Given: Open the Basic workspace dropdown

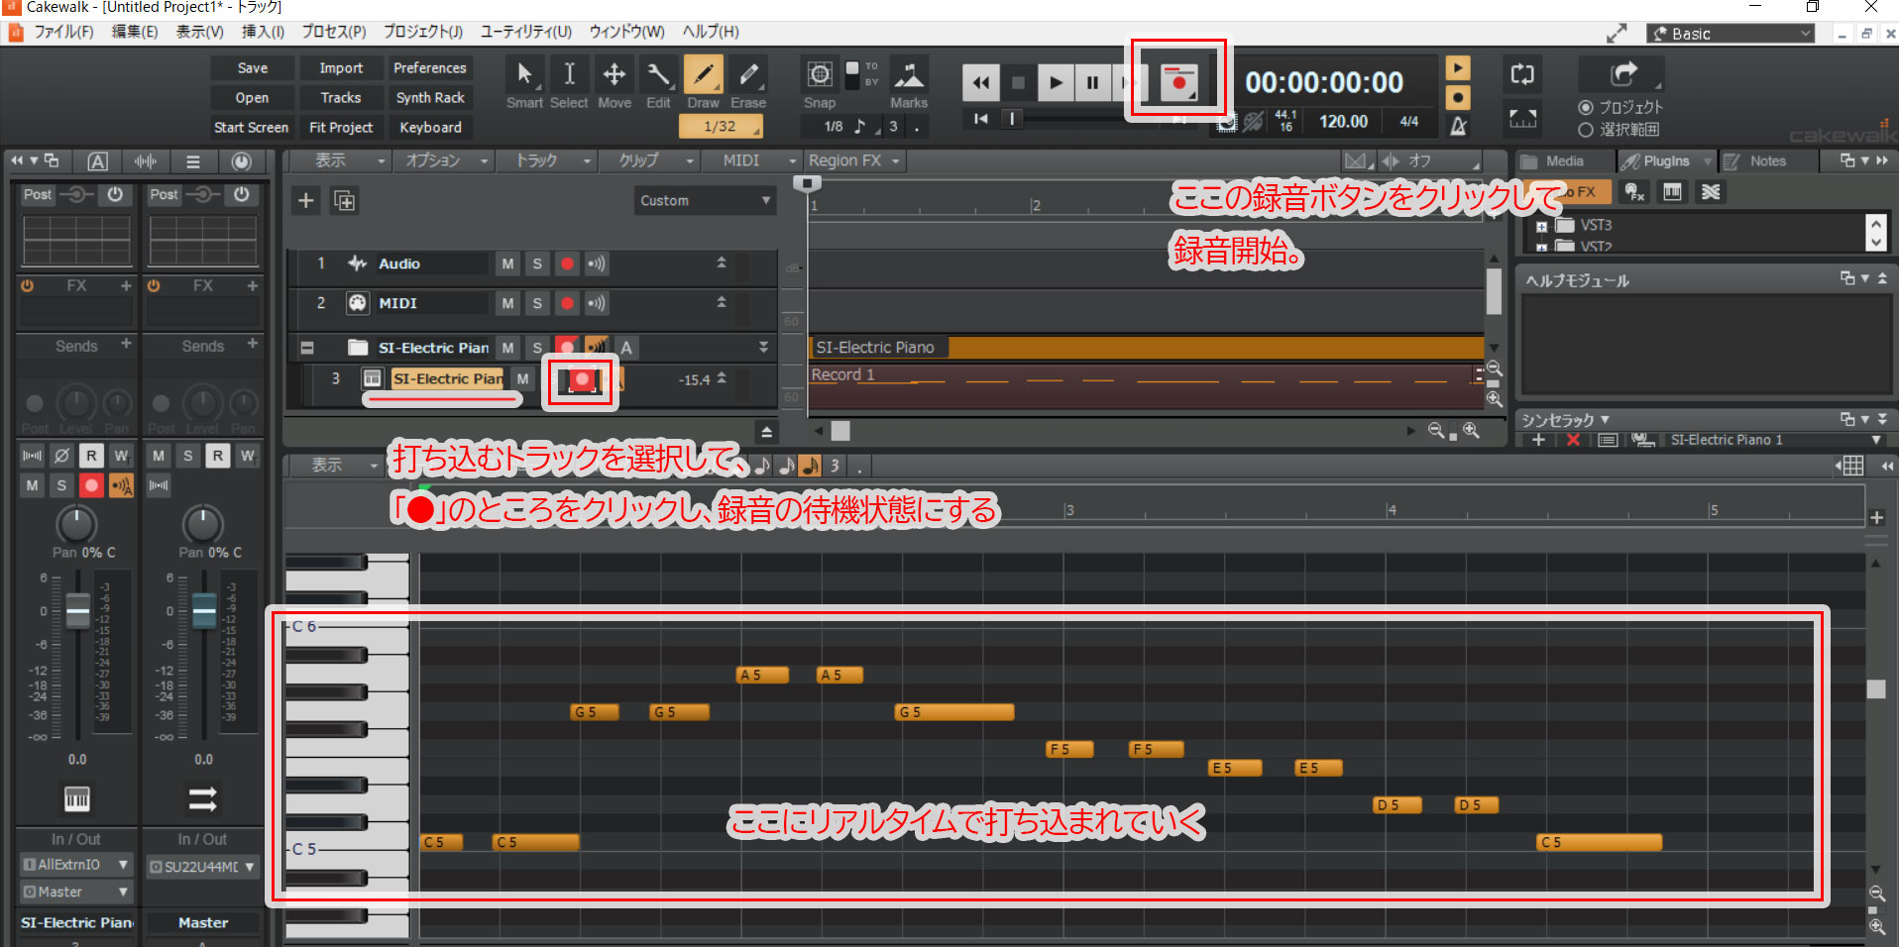Looking at the screenshot, I should 1730,33.
